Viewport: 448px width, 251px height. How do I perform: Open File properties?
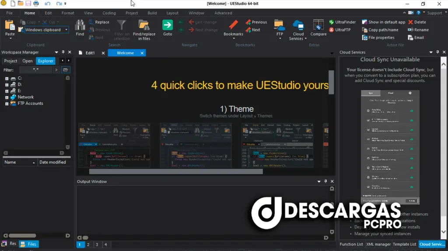(x=378, y=38)
